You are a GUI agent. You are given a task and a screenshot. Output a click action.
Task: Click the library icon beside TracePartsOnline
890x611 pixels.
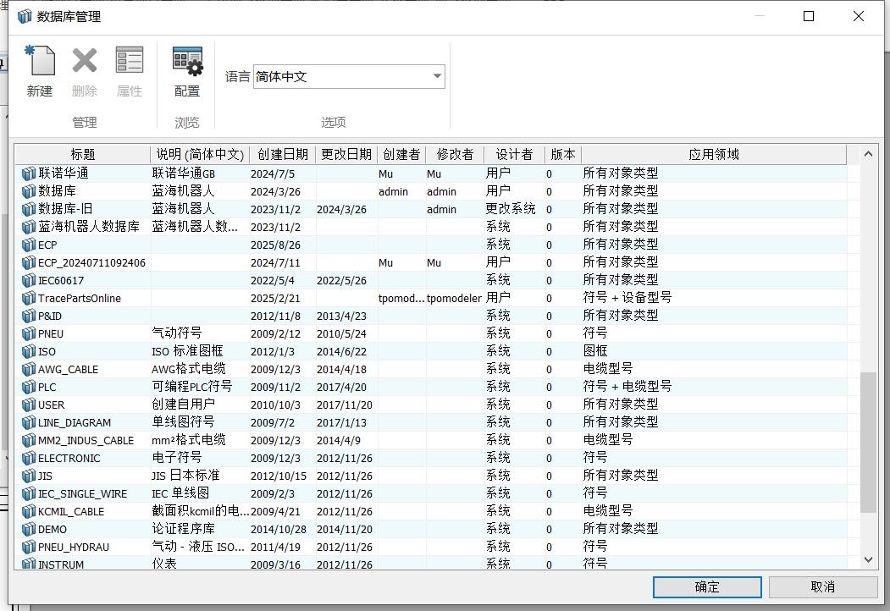(29, 298)
